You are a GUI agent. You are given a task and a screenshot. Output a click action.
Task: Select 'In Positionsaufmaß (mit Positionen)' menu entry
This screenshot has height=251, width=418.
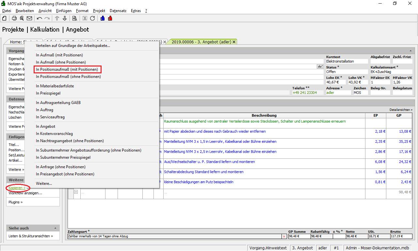coord(67,69)
